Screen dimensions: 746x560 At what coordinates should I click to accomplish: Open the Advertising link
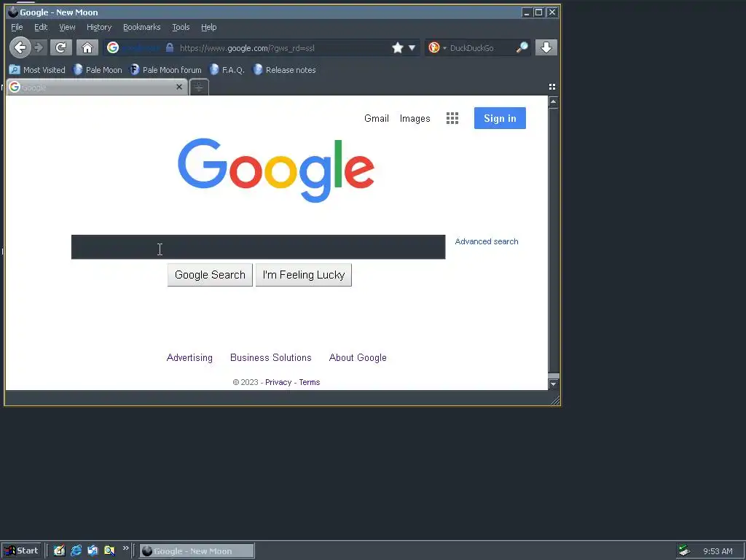point(189,357)
